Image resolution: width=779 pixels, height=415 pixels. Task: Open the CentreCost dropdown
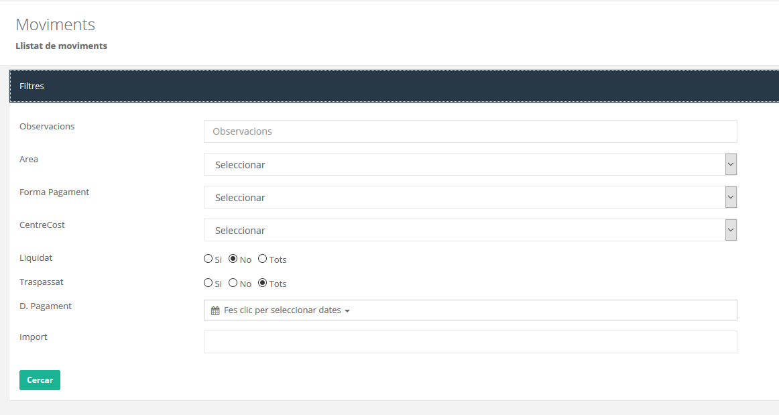[x=470, y=230]
